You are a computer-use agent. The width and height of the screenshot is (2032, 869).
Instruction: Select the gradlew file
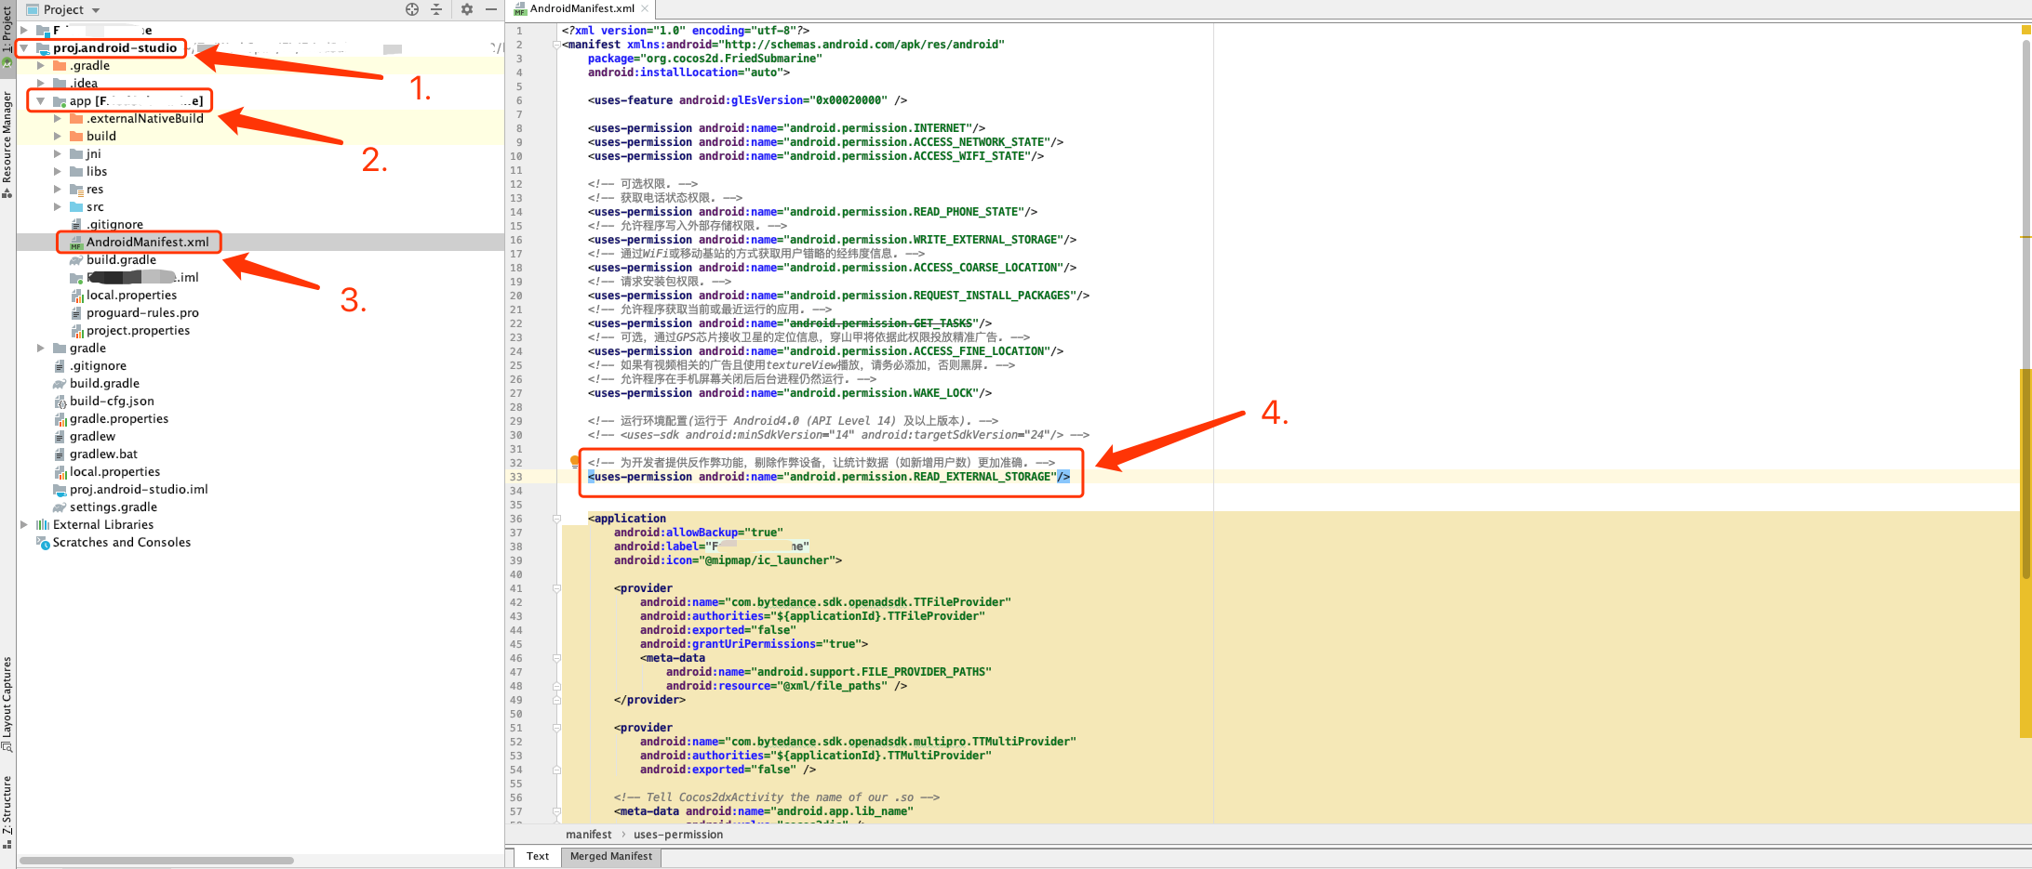click(92, 436)
